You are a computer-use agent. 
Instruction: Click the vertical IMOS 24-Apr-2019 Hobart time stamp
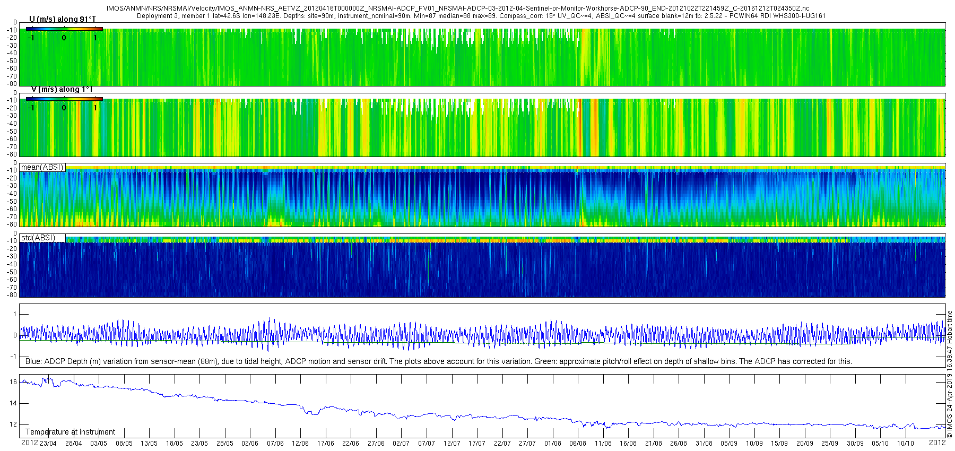[x=950, y=374]
